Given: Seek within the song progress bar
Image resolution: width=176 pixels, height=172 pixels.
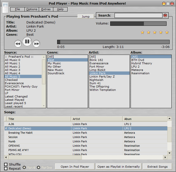Looking at the screenshot, I should [x=113, y=42].
